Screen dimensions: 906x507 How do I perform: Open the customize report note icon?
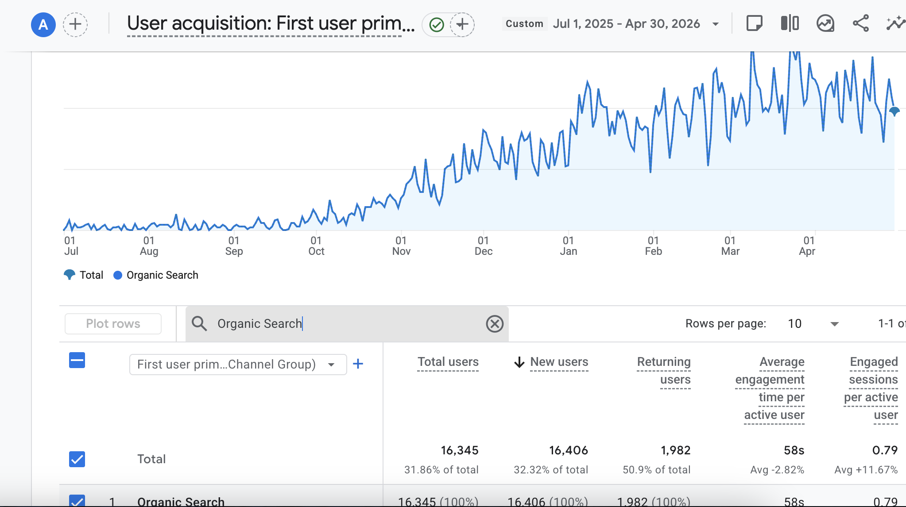pyautogui.click(x=754, y=23)
